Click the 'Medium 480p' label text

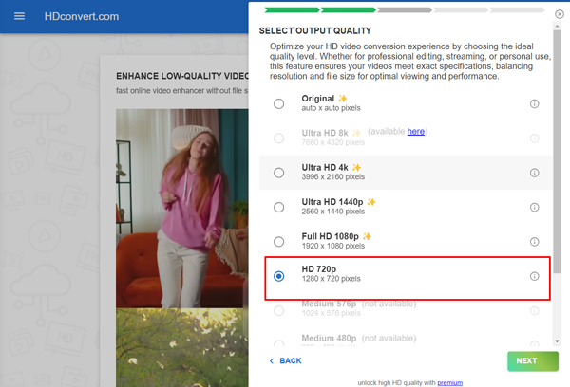pyautogui.click(x=329, y=338)
